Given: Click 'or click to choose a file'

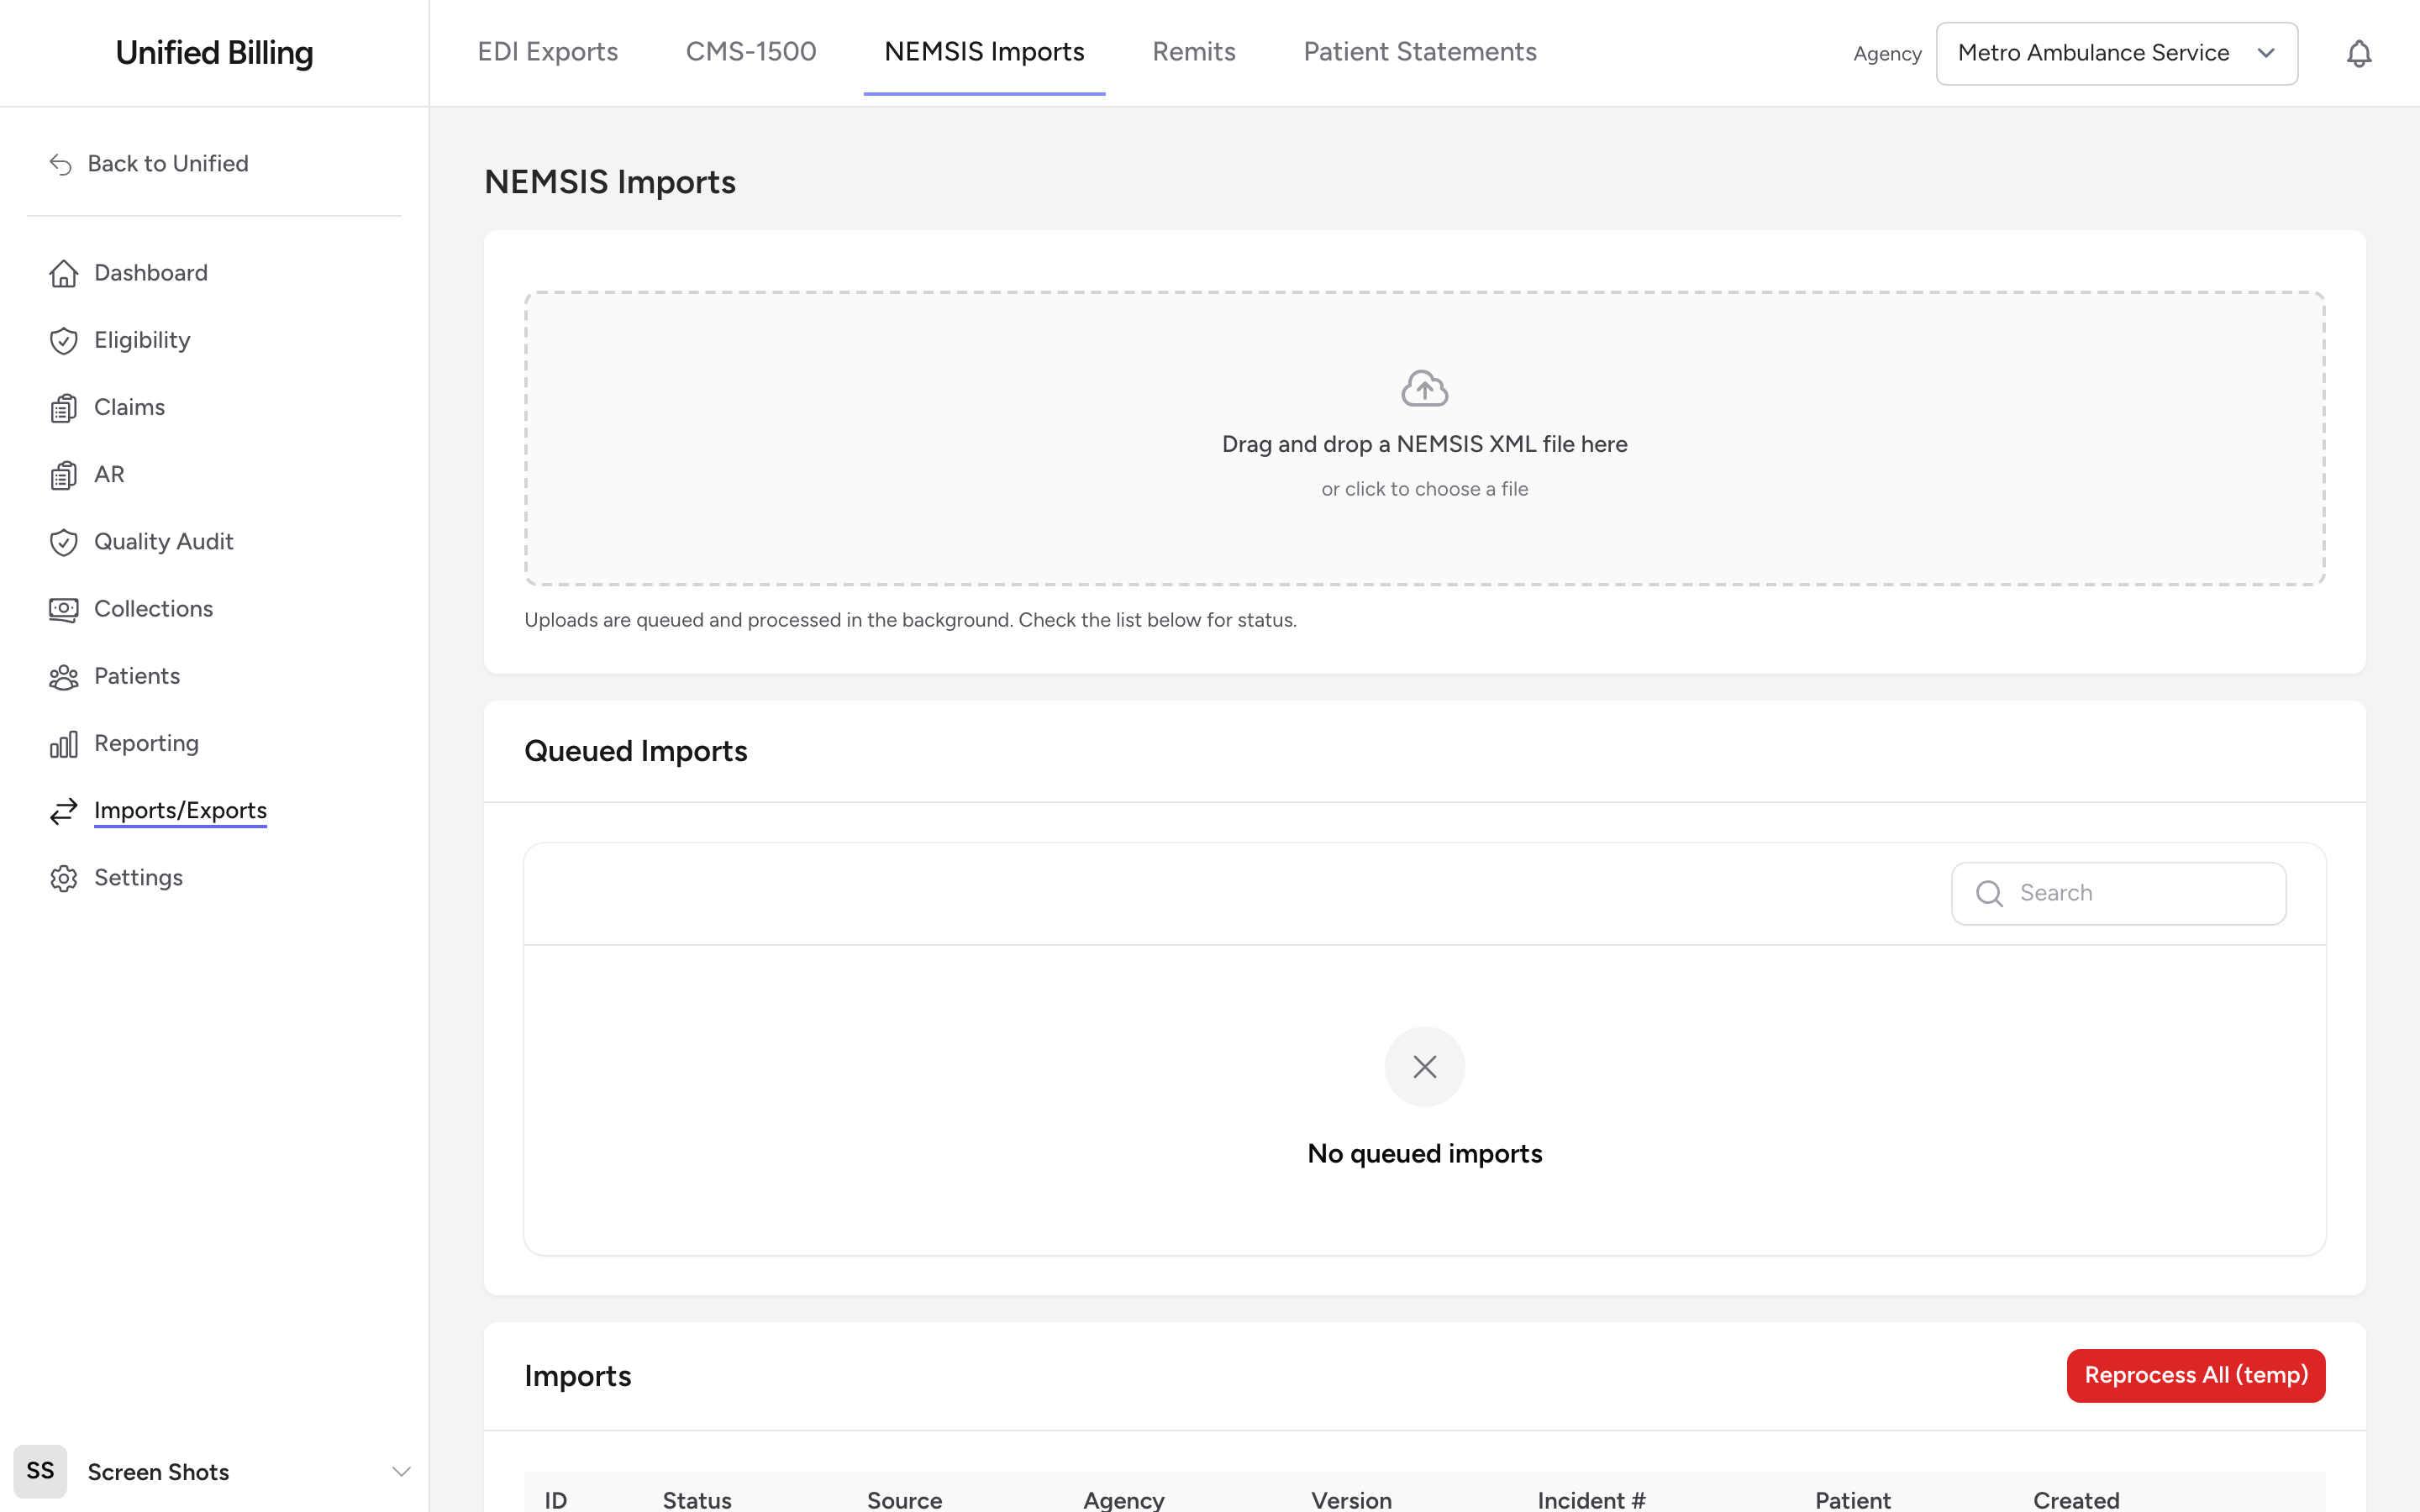Looking at the screenshot, I should pos(1425,489).
